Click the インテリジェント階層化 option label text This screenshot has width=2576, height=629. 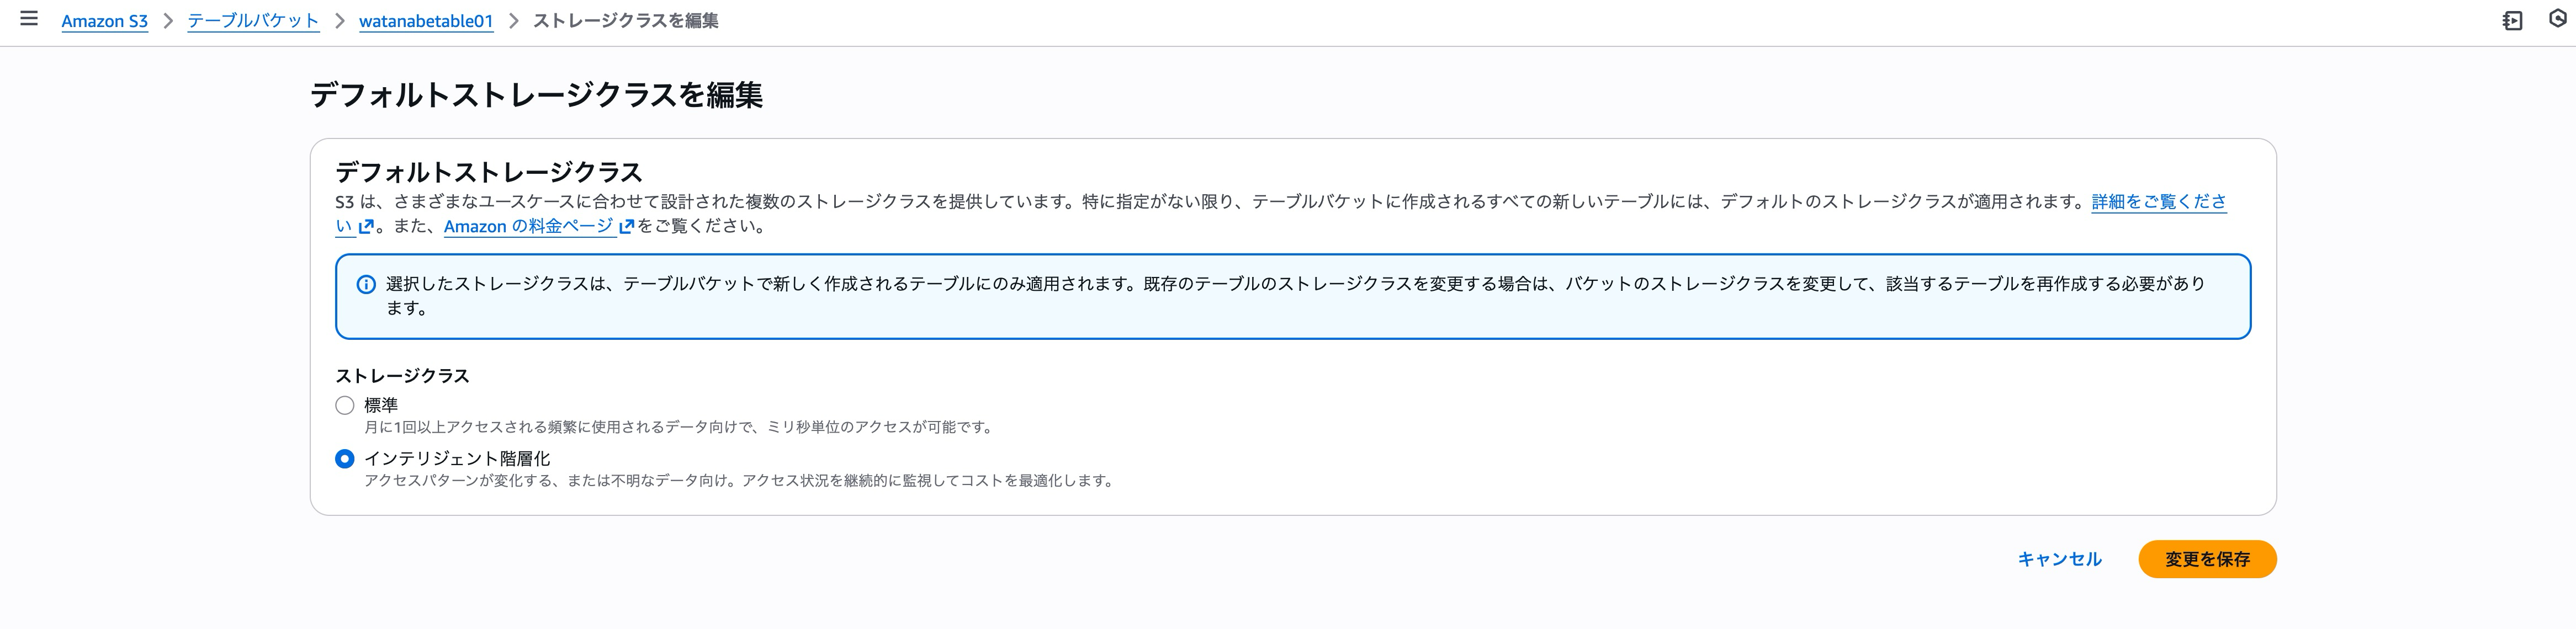point(457,459)
